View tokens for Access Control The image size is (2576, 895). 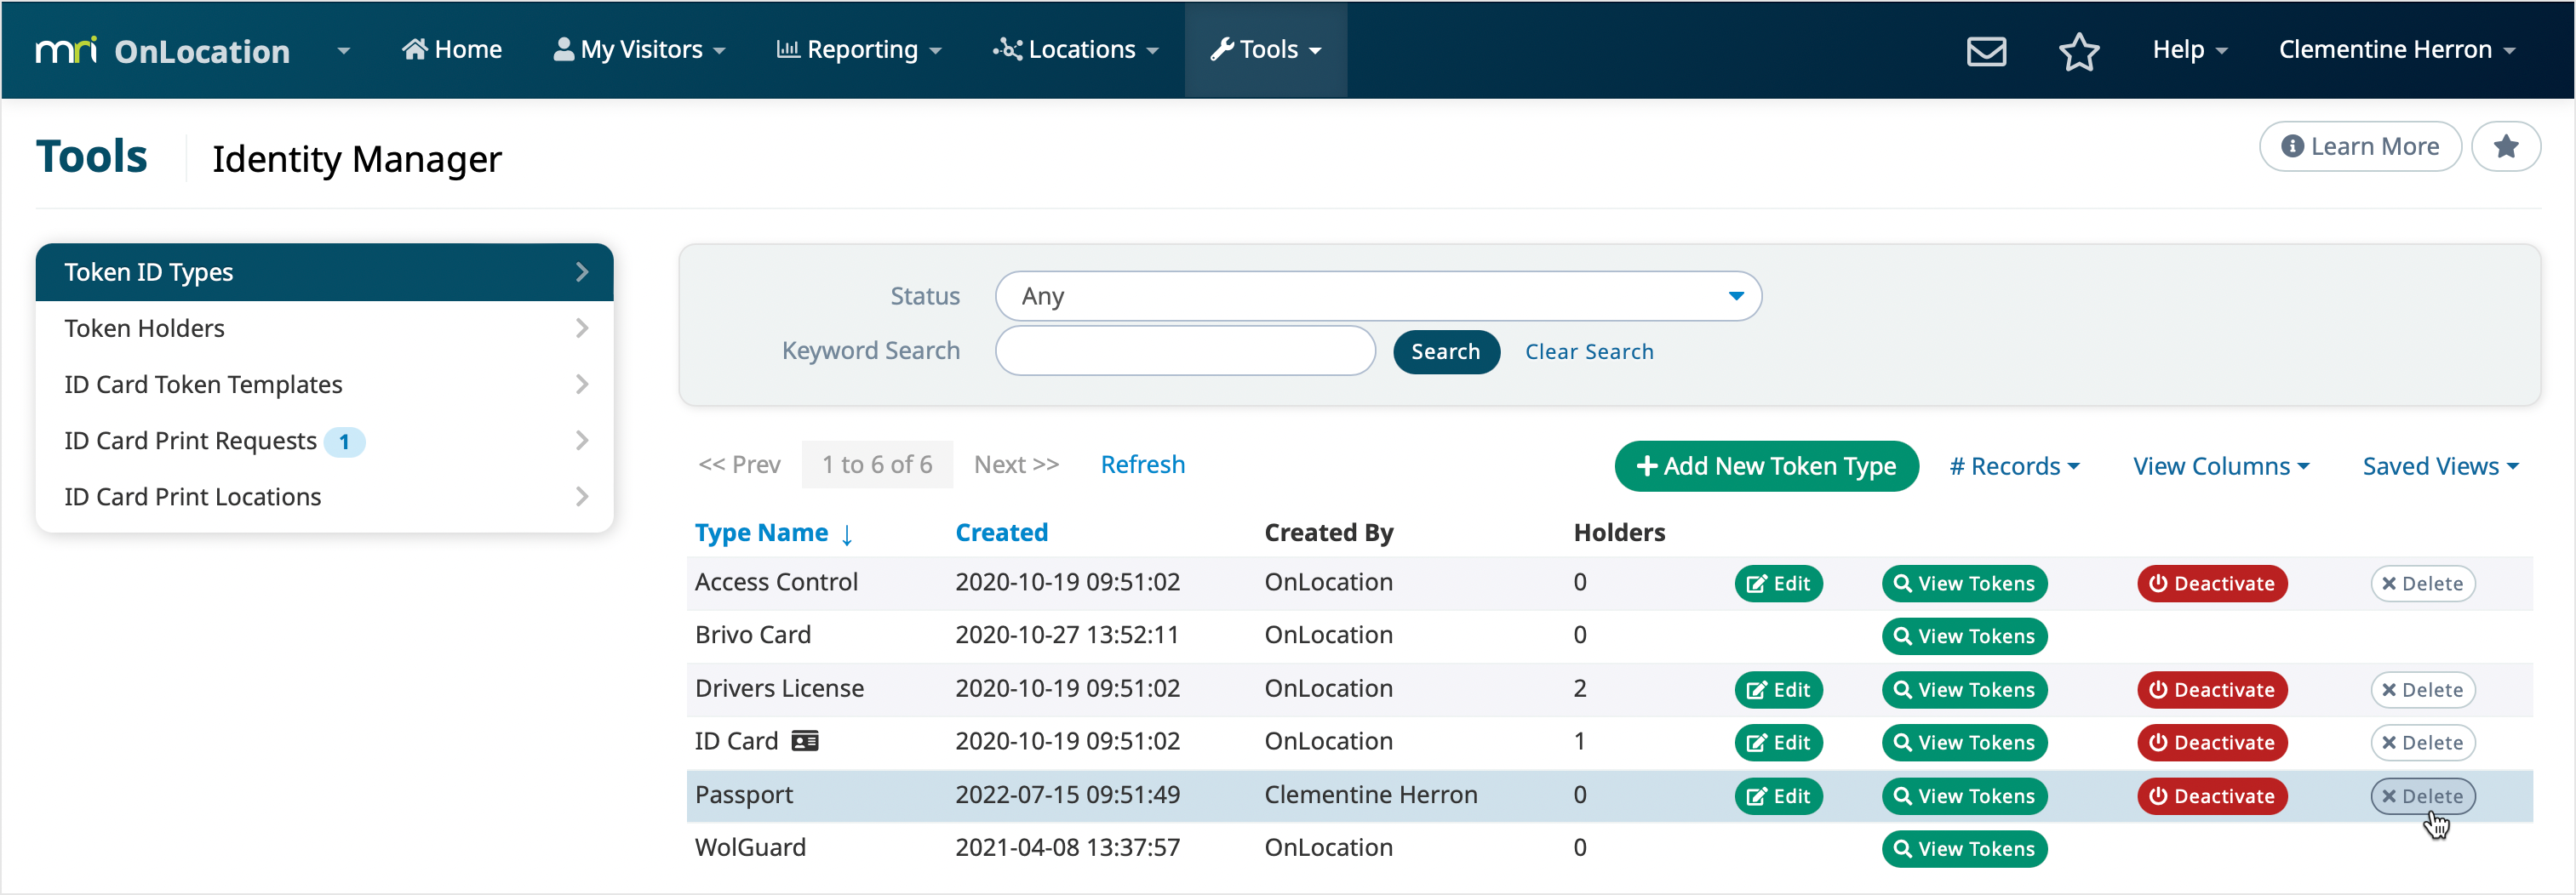pyautogui.click(x=1964, y=584)
